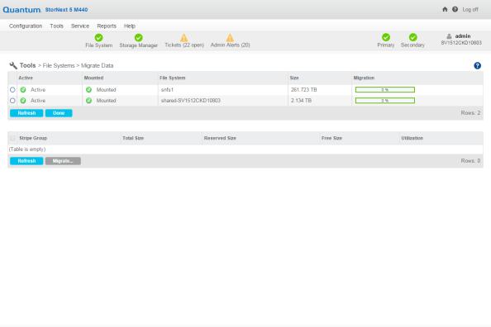This screenshot has width=491, height=327.
Task: Open the Reports menu
Action: [x=107, y=26]
